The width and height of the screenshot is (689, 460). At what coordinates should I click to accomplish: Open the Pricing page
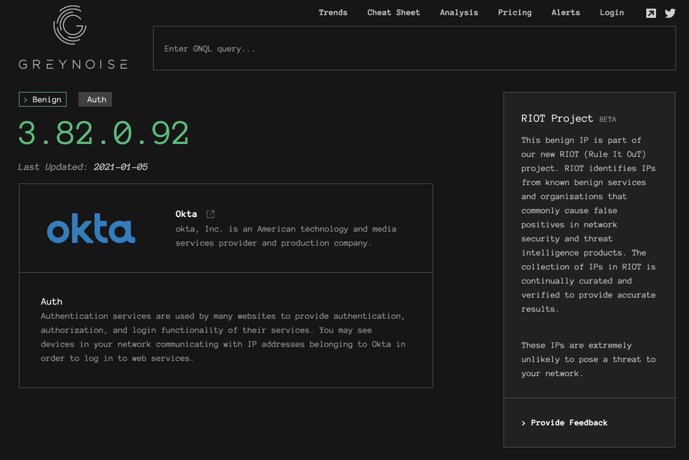point(514,12)
